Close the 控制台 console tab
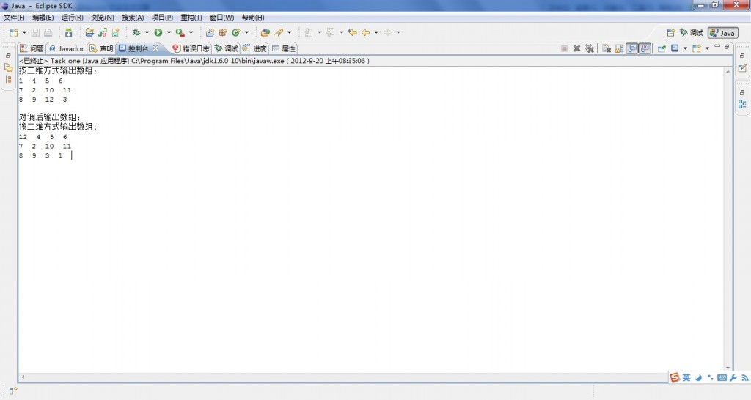The width and height of the screenshot is (751, 400). click(x=155, y=48)
